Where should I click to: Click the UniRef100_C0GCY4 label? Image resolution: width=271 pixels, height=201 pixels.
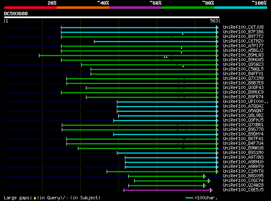pos(243,181)
